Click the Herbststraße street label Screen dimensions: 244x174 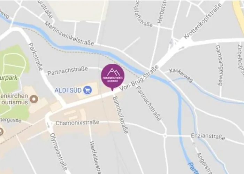coord(162,12)
